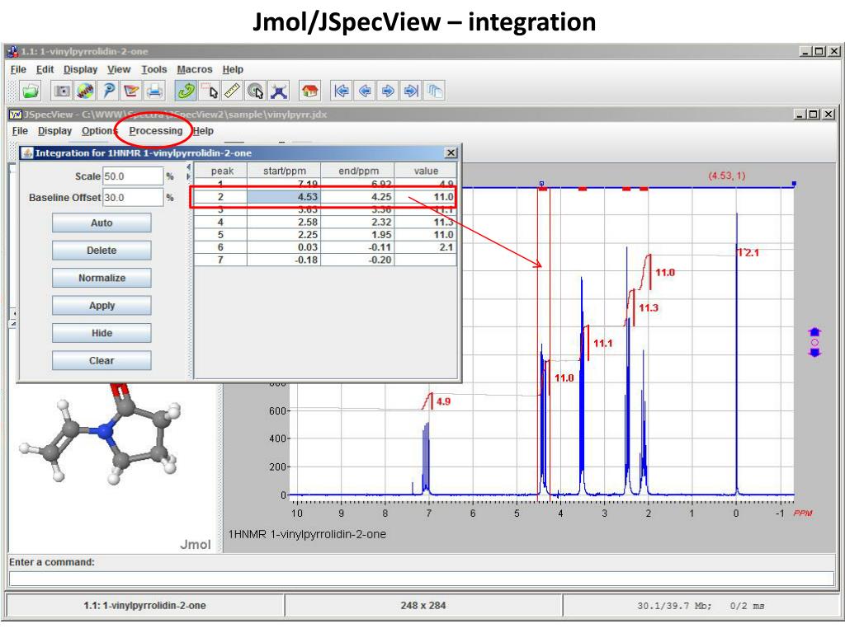Click the end/ppm column header
Screen dimensions: 845x633
(x=358, y=171)
